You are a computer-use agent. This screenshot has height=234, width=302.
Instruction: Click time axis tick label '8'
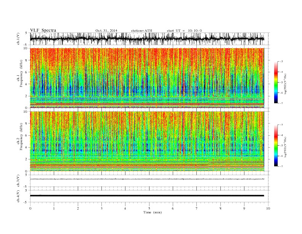[220, 208]
